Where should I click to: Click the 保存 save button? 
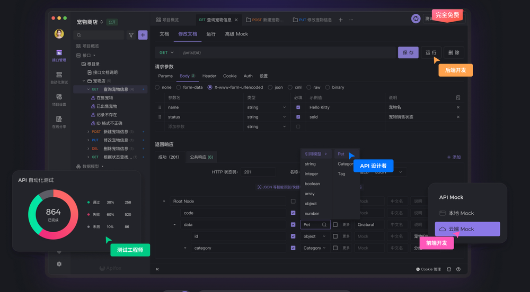click(408, 52)
